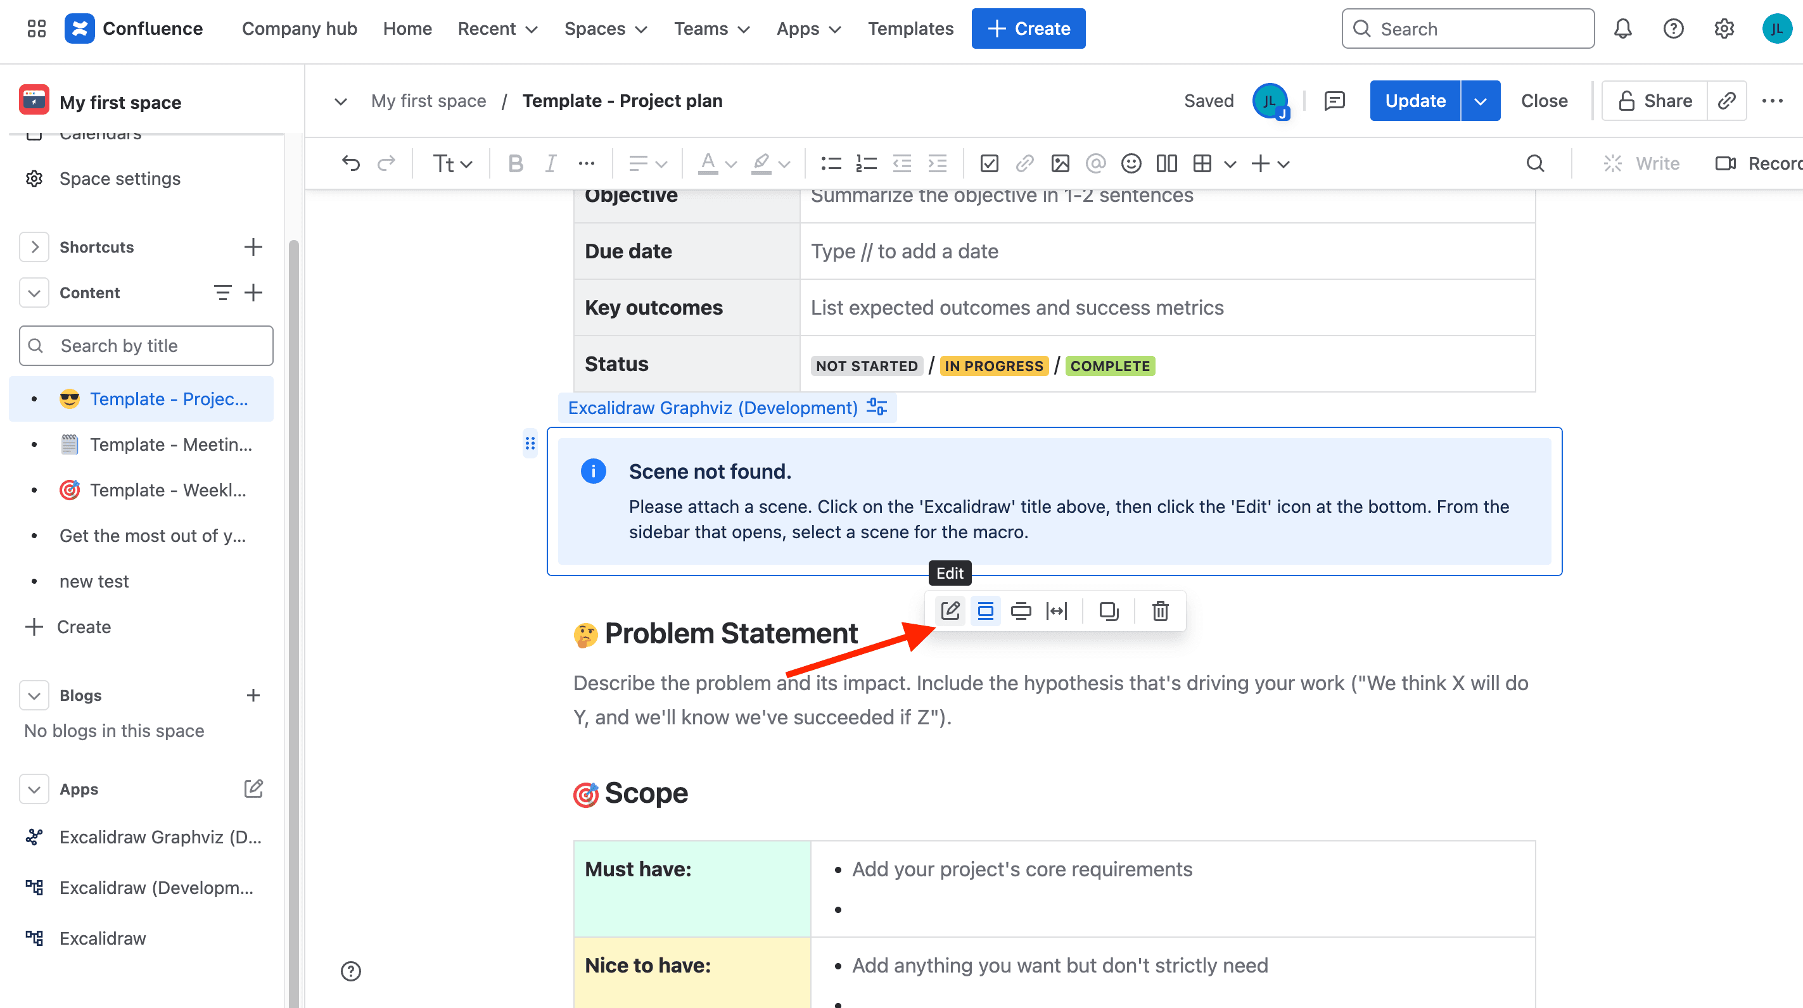Insert a mention with @ icon
Image resolution: width=1803 pixels, height=1008 pixels.
pos(1095,164)
